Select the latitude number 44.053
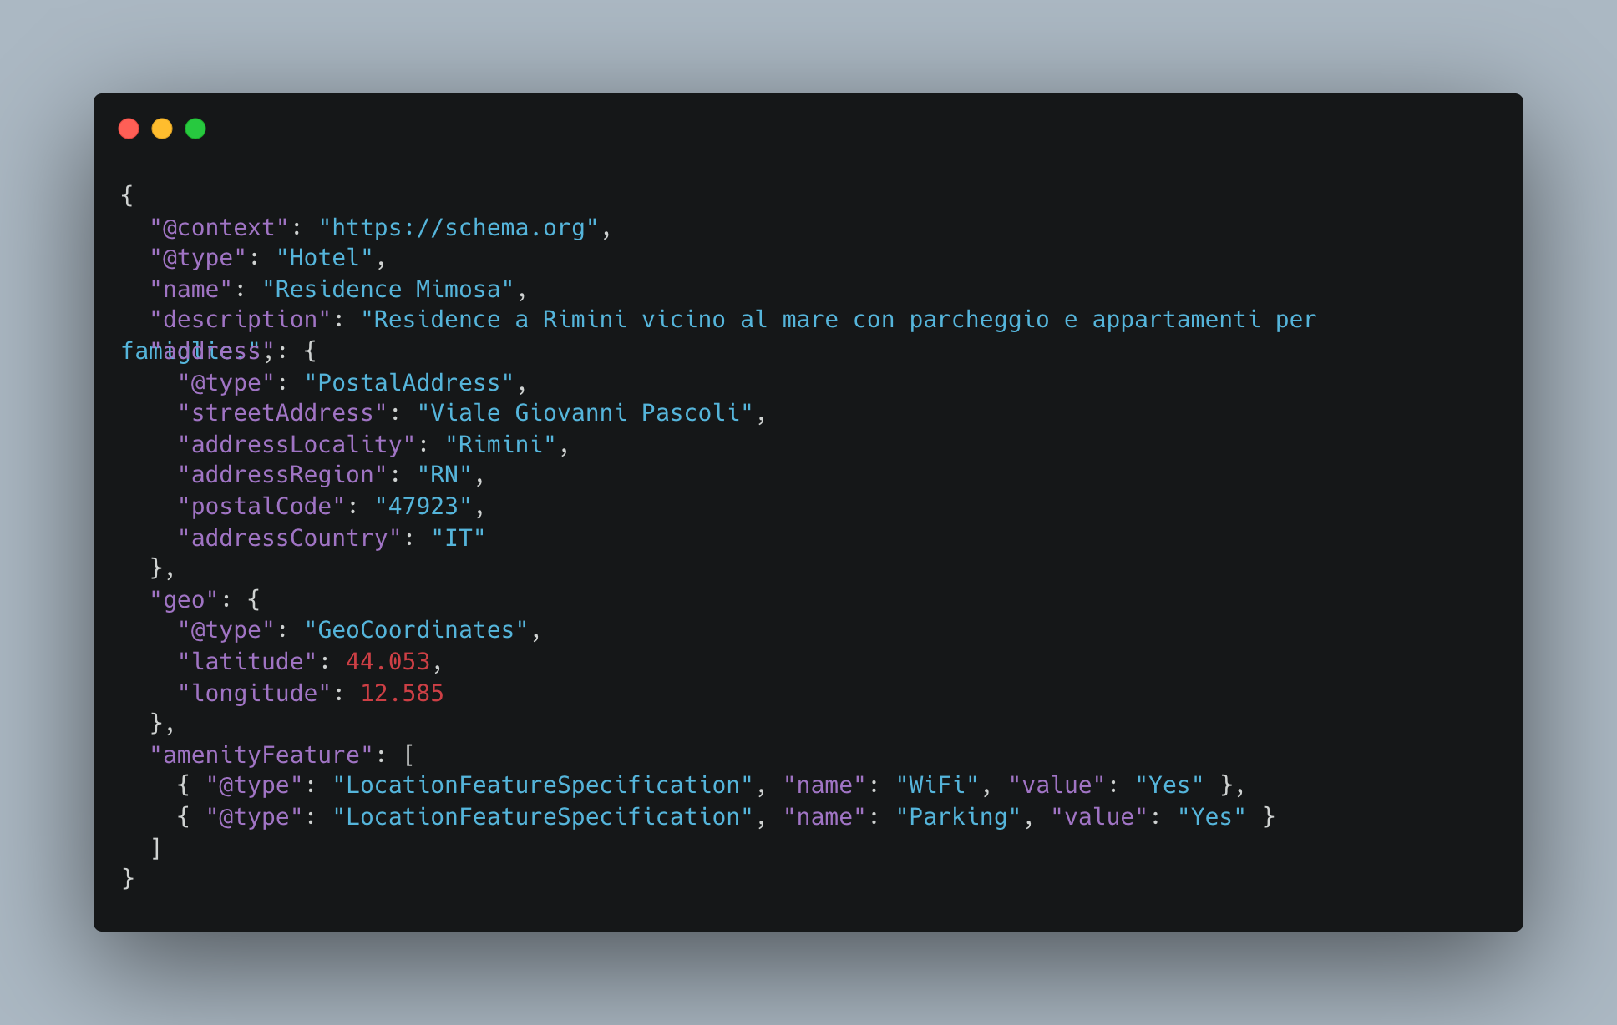The image size is (1617, 1025). point(388,662)
